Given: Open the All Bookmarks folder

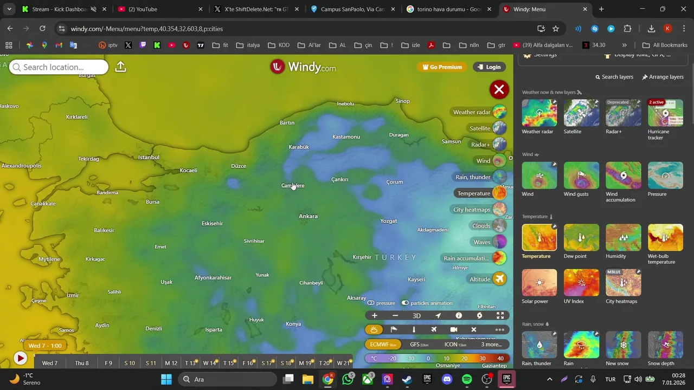Looking at the screenshot, I should [665, 45].
